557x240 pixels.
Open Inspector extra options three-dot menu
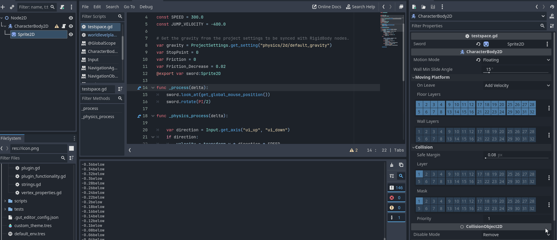pyautogui.click(x=442, y=7)
